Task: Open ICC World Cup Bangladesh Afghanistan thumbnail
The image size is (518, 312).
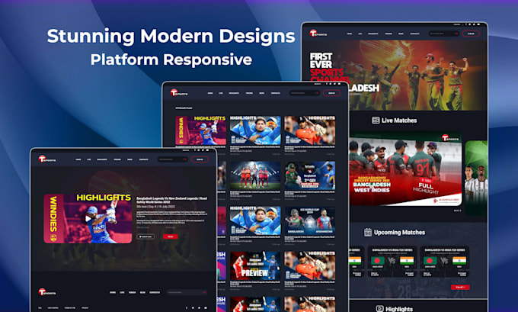Action: point(310,220)
